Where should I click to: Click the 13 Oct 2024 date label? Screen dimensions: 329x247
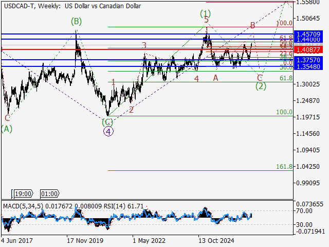click(216, 240)
